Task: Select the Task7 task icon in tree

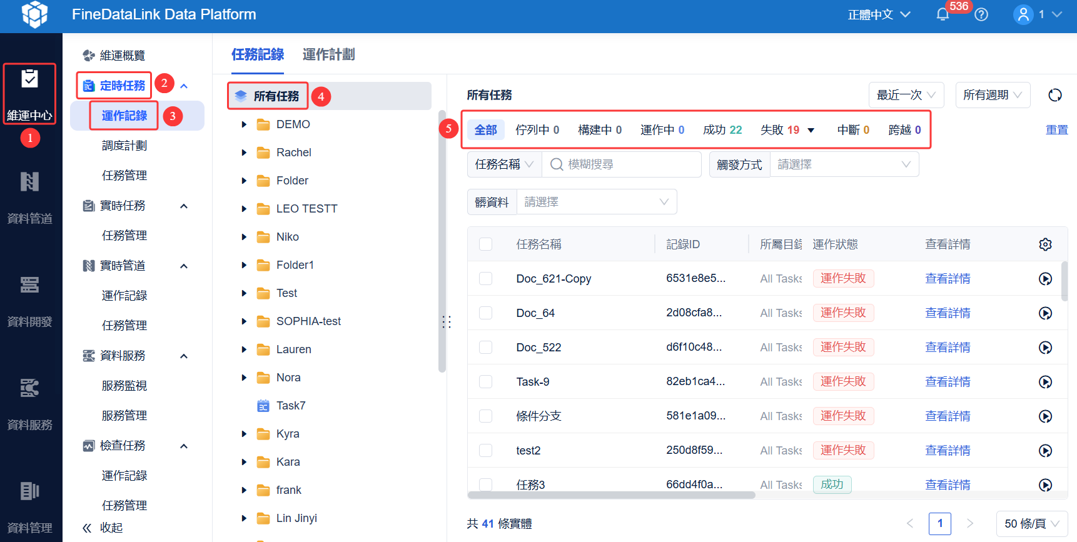Action: coord(263,406)
